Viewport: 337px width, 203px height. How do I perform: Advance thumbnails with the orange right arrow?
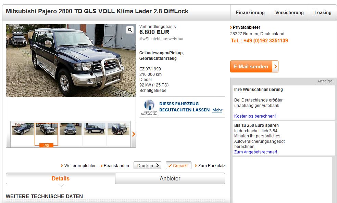pos(134,134)
